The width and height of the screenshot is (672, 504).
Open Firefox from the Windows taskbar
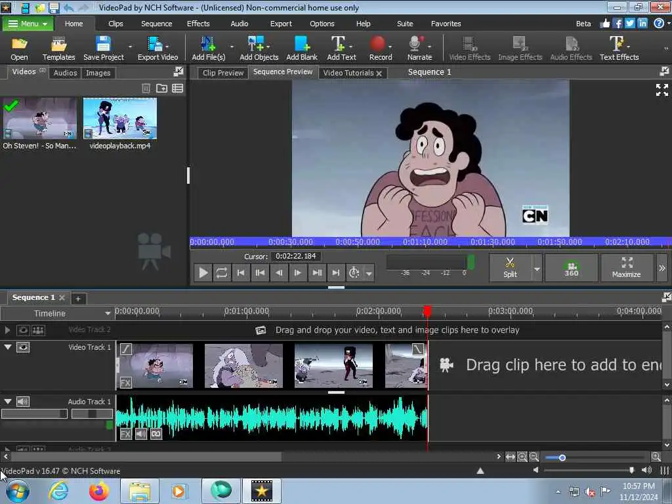(x=98, y=491)
